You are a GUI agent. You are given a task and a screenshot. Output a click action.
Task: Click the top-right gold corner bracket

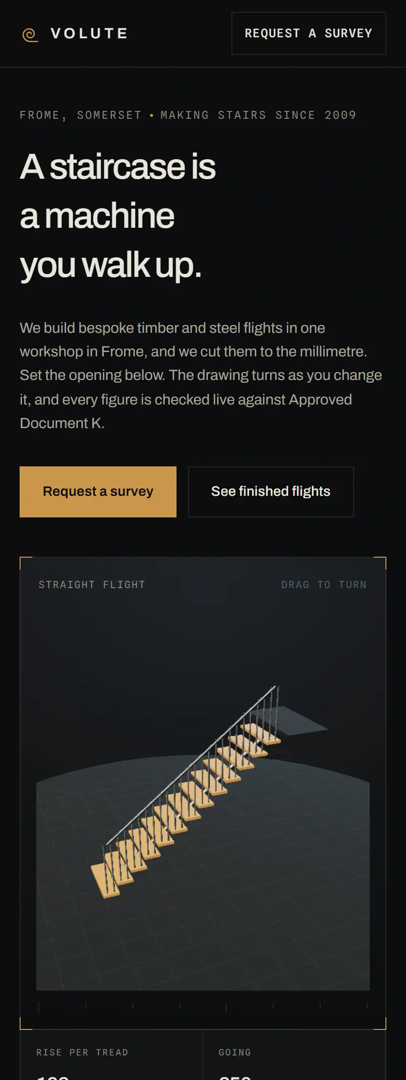(380, 563)
